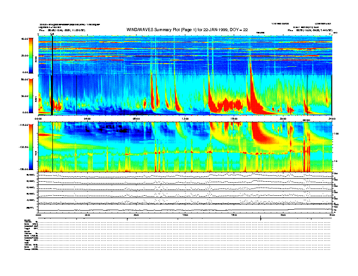Click the 12:00 time label under RAD1
Screen dimensions: 358x276
[x=185, y=119]
